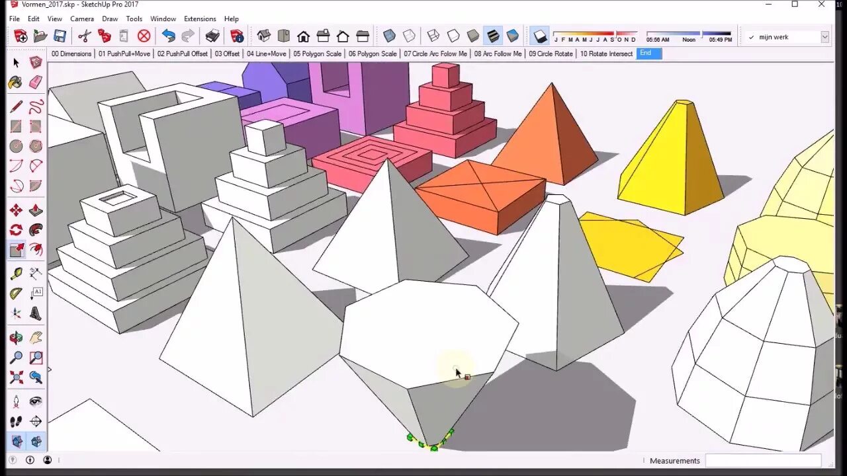Toggle X-ray face style
The width and height of the screenshot is (847, 476).
[390, 36]
